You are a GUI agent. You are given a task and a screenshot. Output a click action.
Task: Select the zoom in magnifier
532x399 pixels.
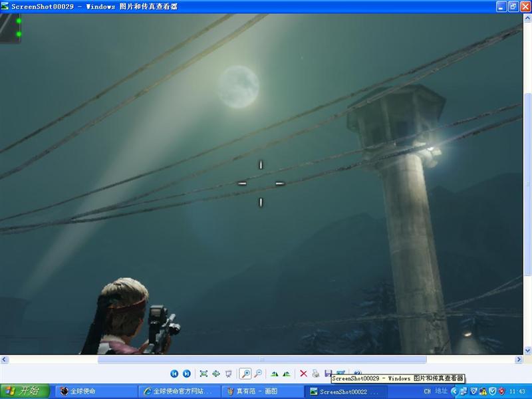pyautogui.click(x=245, y=374)
